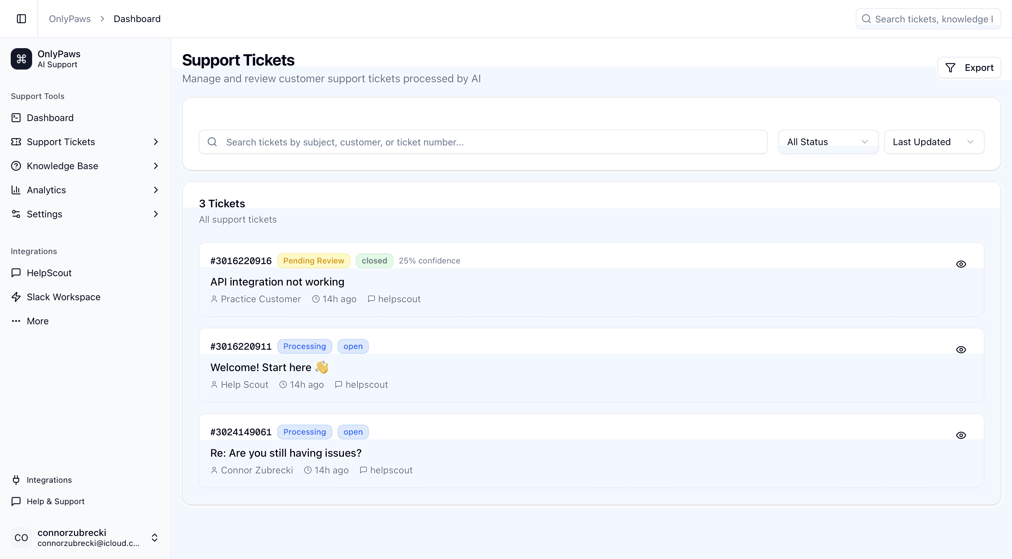Open Integrations plug icon at bottom
The height and width of the screenshot is (559, 1012).
pos(16,480)
